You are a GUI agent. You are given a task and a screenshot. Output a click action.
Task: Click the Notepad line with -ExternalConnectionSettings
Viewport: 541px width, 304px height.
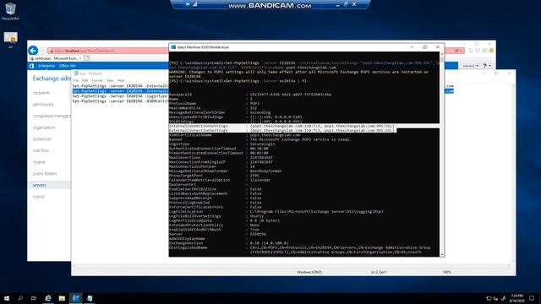[x=120, y=86]
